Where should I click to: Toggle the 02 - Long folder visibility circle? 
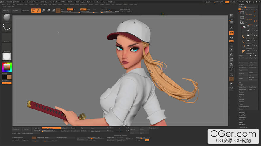pos(254,16)
